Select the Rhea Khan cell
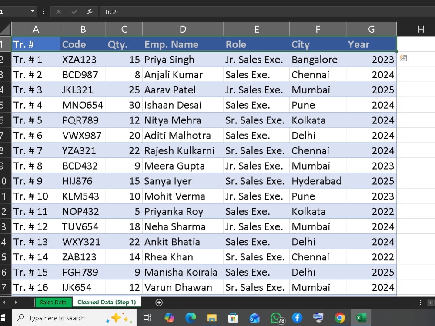This screenshot has width=435, height=326. tap(183, 257)
